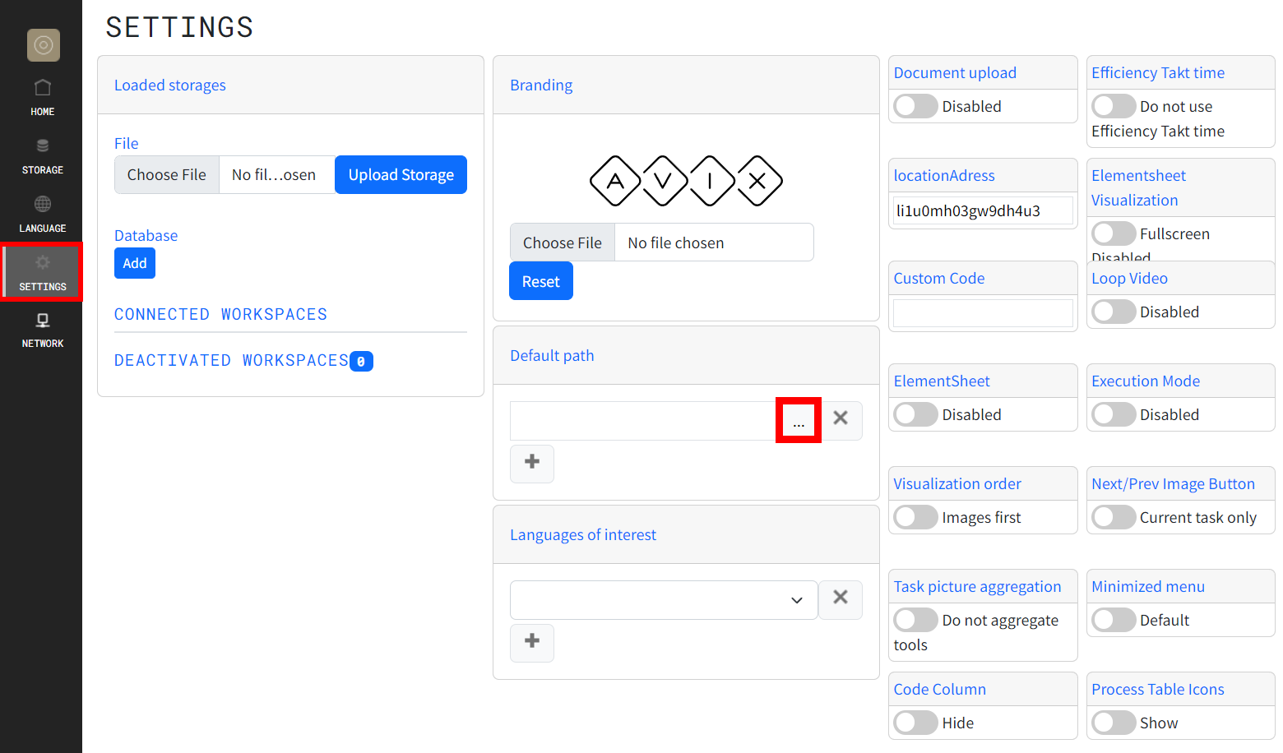The height and width of the screenshot is (753, 1283).
Task: Add a new default path with plus
Action: click(532, 463)
